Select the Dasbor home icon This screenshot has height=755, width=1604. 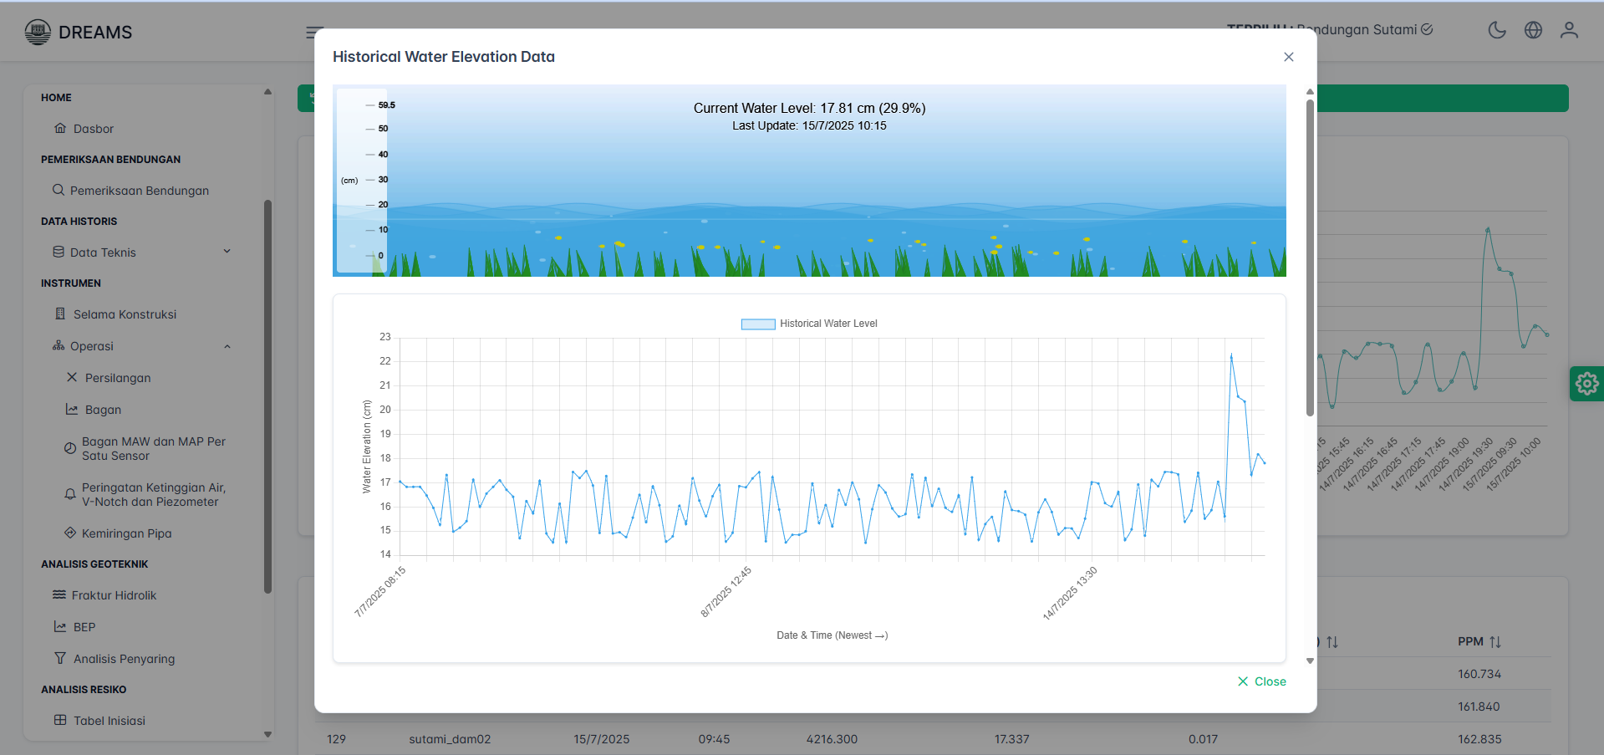[x=60, y=128]
